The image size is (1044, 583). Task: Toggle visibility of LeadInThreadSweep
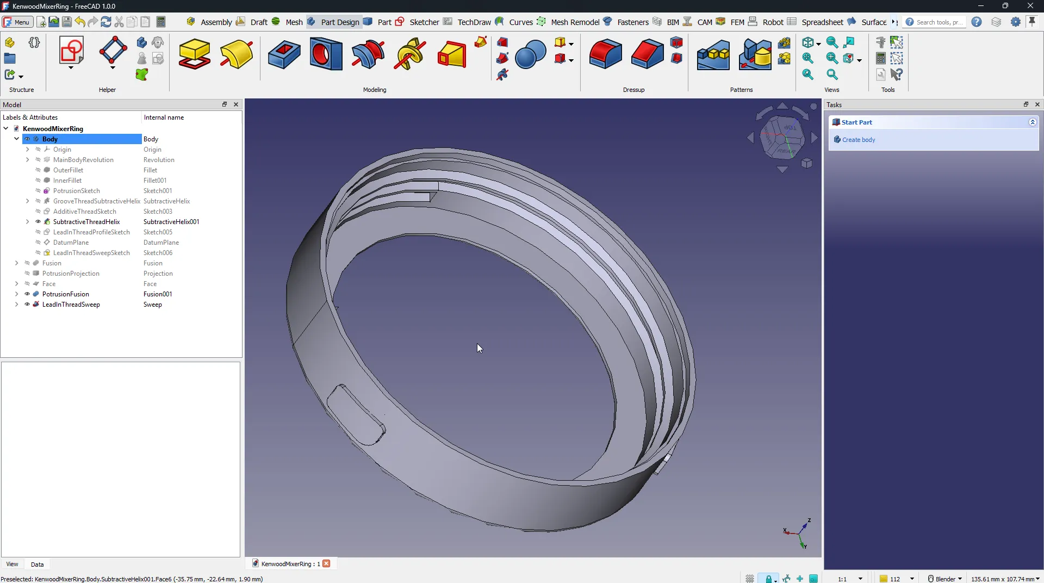coord(27,305)
